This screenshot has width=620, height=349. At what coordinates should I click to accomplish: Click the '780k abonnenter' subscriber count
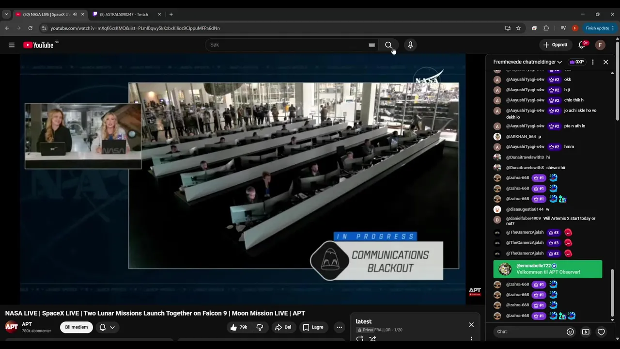click(x=36, y=331)
